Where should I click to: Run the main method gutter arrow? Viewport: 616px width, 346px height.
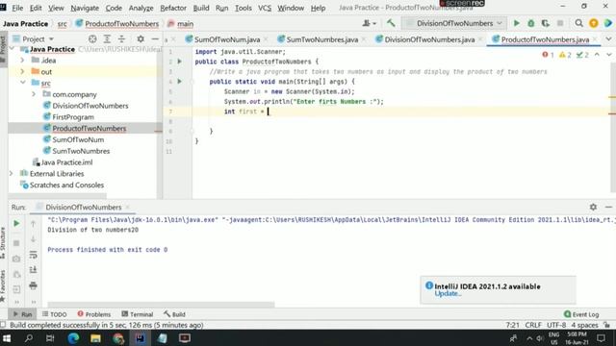click(180, 81)
